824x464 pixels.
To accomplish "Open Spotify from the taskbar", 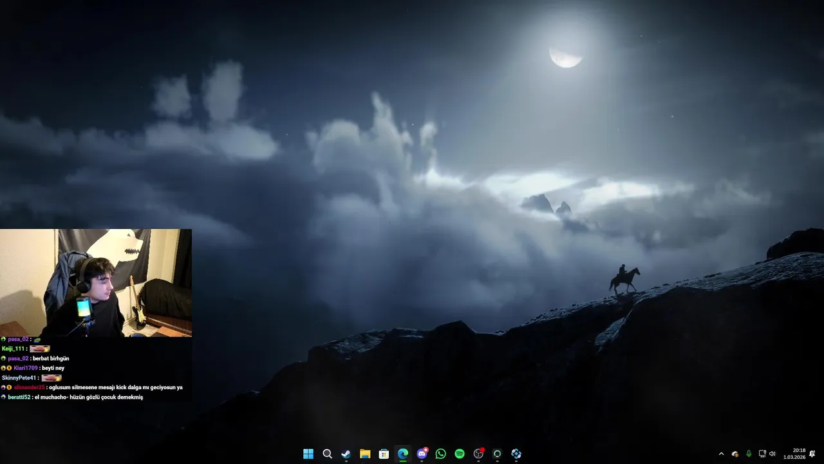I will pyautogui.click(x=460, y=454).
